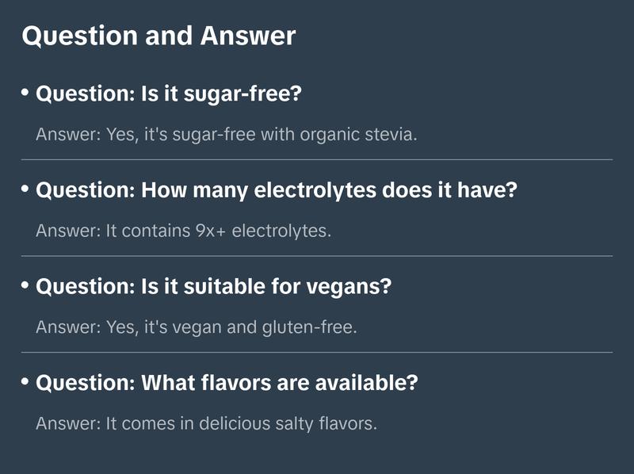Click the answer starting 'It comes in'
This screenshot has height=474, width=634.
pyautogui.click(x=206, y=423)
